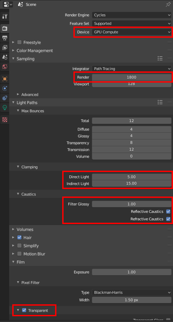Click Diffuse bounces field
173x322 pixels.
tap(132, 129)
